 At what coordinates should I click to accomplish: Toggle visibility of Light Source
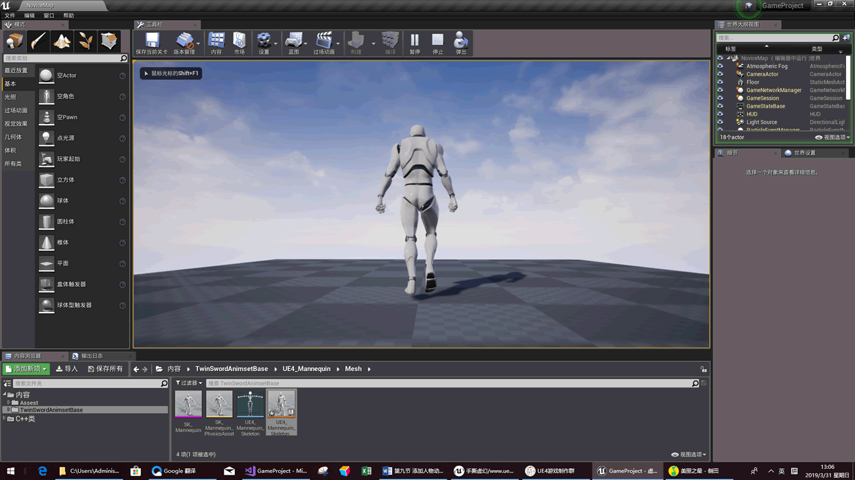click(x=720, y=122)
